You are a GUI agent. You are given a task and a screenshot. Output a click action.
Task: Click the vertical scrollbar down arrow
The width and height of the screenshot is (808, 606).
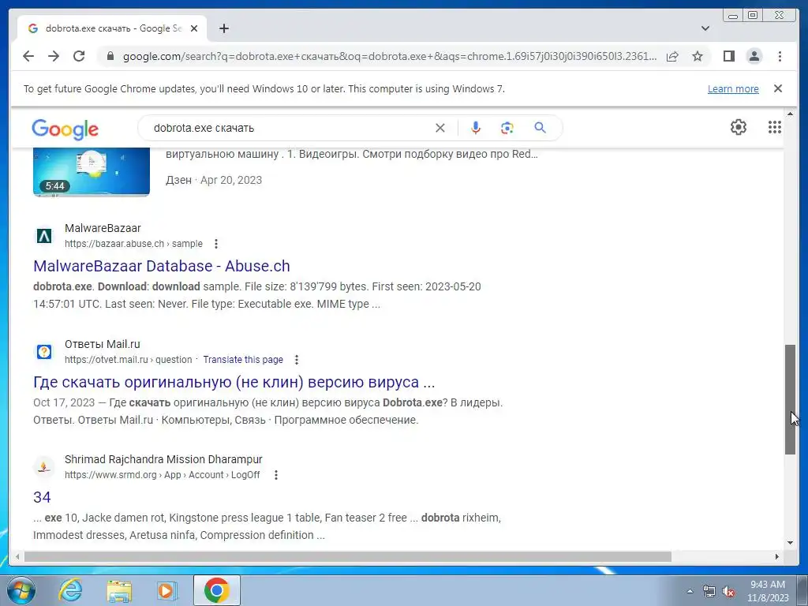(790, 543)
